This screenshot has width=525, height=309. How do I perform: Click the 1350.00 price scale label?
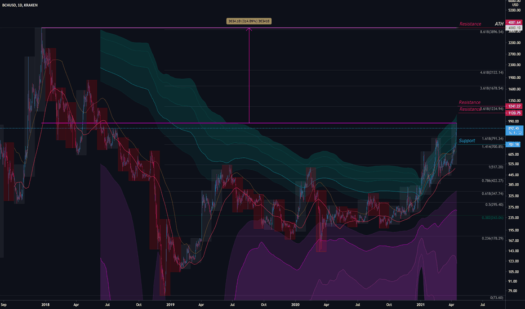pos(514,100)
